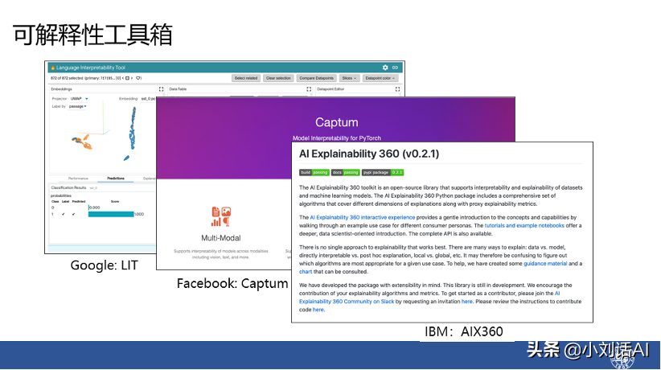This screenshot has width=661, height=370.
Task: Open the settings gear in the LIT header
Action: (385, 68)
